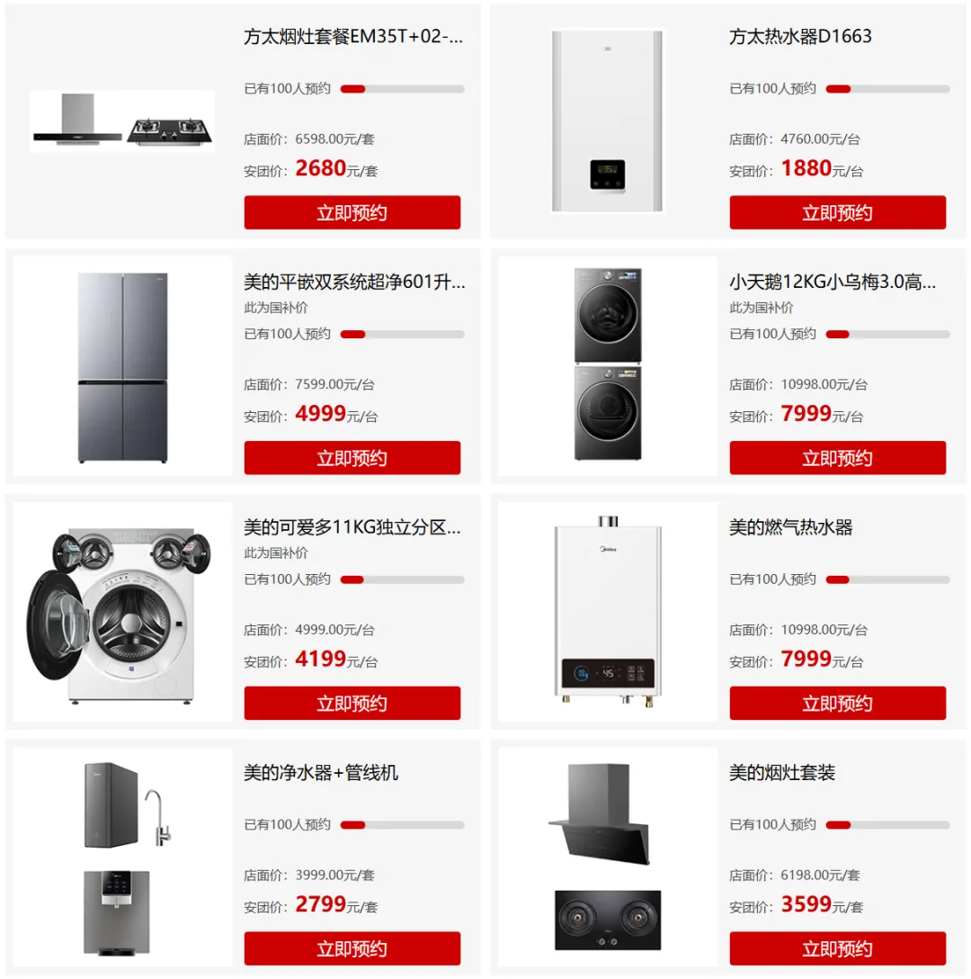Open the Fotile range hood and stove image

122,121
